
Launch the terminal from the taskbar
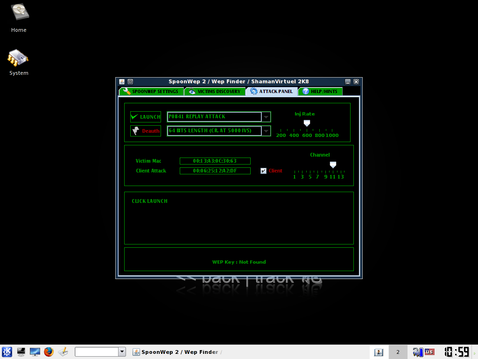coord(21,352)
